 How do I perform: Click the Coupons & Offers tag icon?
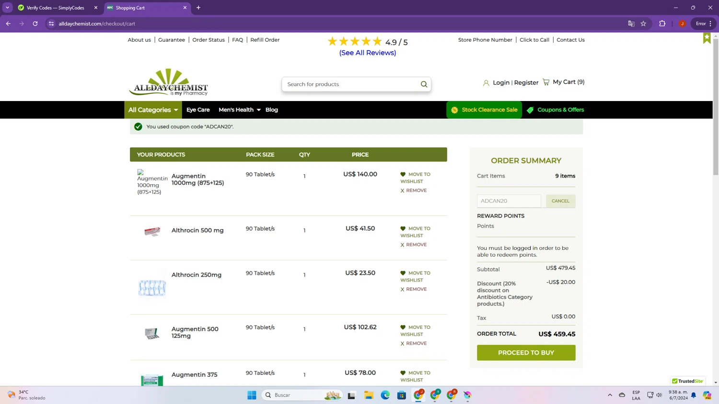click(530, 110)
